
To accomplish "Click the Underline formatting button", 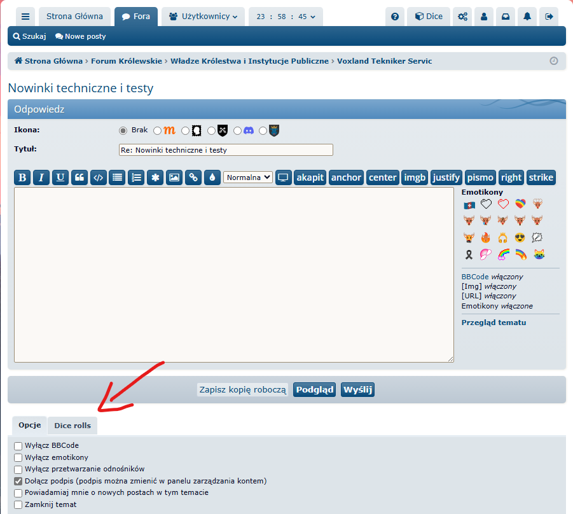I will click(60, 177).
